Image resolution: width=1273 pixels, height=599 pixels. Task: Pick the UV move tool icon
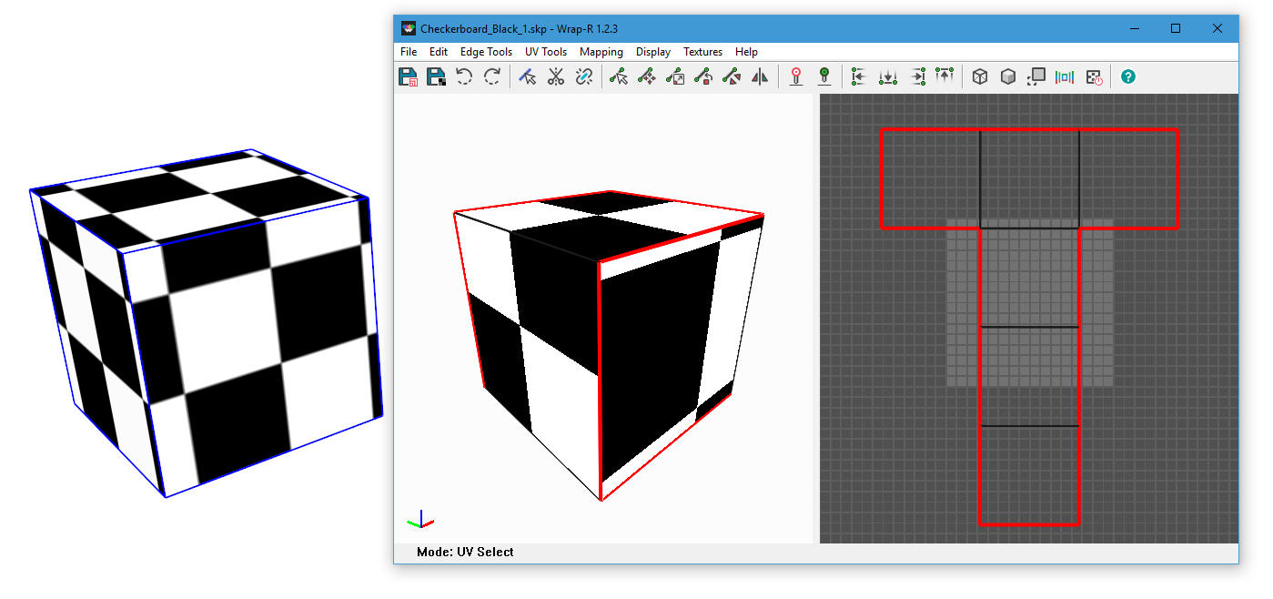coord(647,77)
